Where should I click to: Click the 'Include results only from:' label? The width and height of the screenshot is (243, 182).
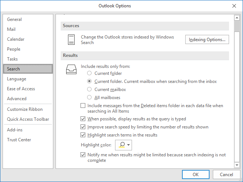[x=106, y=66]
